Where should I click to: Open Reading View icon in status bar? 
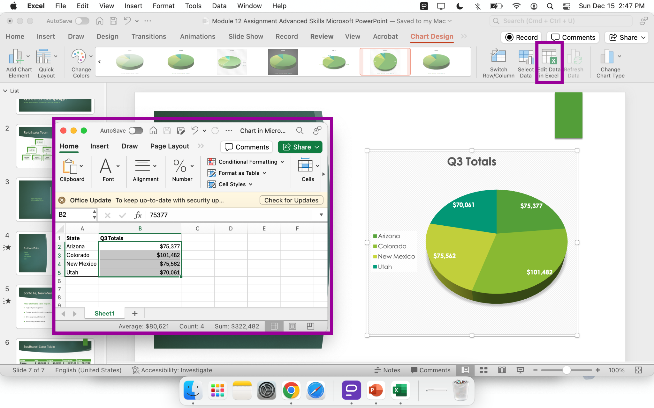[x=502, y=370]
